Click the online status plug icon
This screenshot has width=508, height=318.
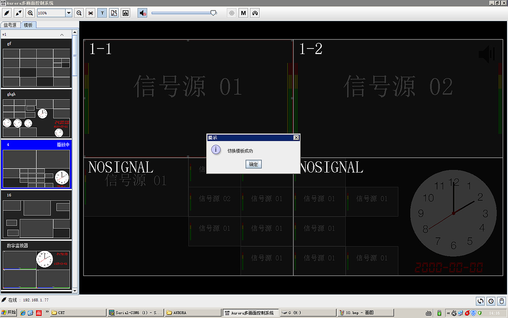coord(4,300)
